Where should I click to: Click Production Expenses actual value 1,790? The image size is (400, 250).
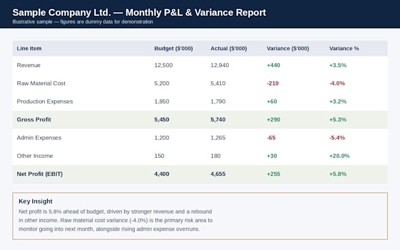218,102
